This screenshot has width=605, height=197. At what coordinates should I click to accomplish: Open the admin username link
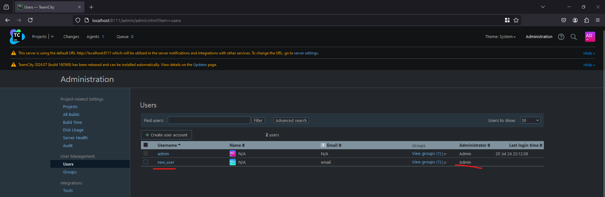(163, 154)
